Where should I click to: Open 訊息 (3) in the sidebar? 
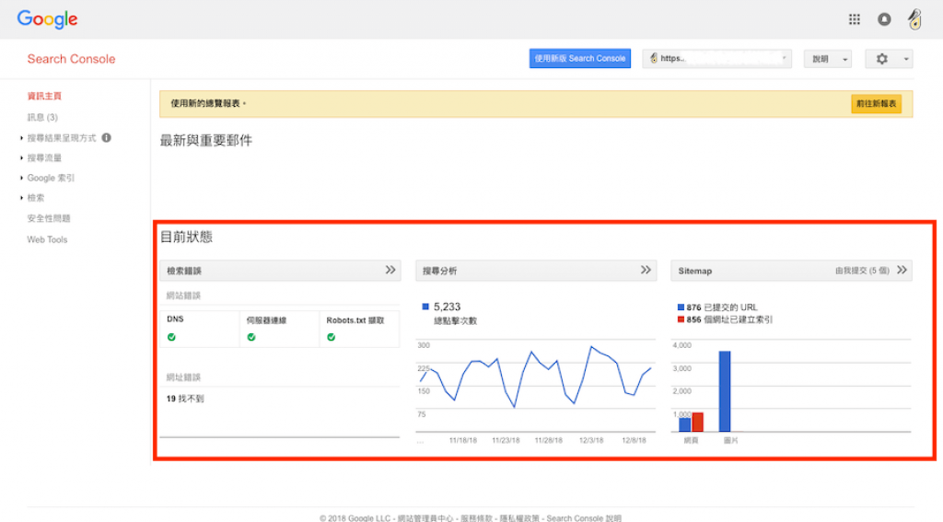42,117
